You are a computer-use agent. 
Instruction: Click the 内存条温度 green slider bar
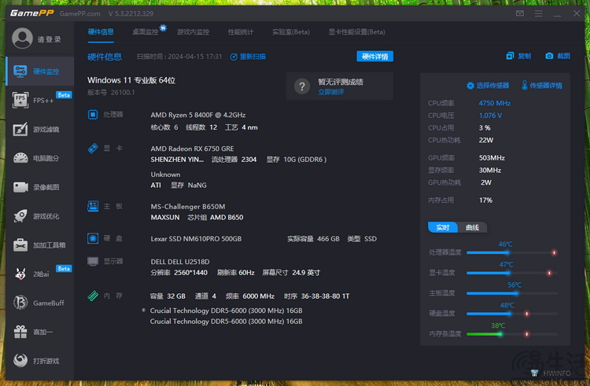click(512, 334)
